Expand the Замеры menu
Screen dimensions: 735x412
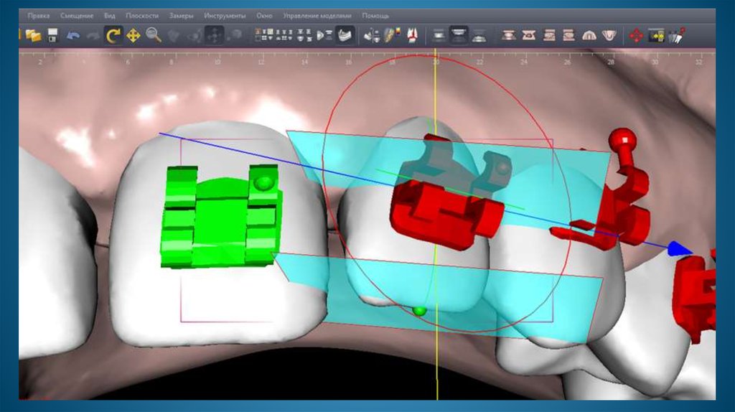click(x=182, y=15)
